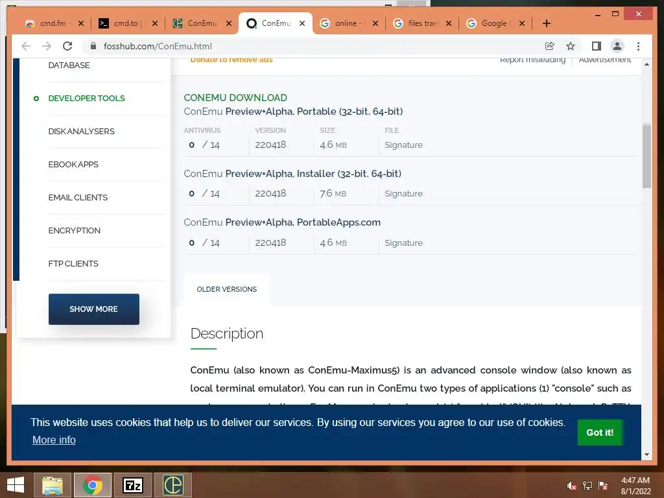664x498 pixels.
Task: Open ConEmu from the taskbar
Action: pos(172,485)
